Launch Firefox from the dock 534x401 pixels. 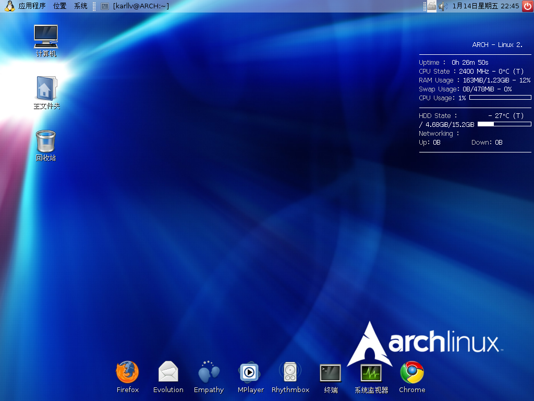pos(127,377)
